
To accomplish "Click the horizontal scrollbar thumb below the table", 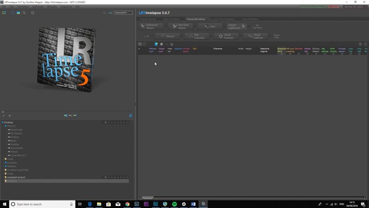I will 148,198.
